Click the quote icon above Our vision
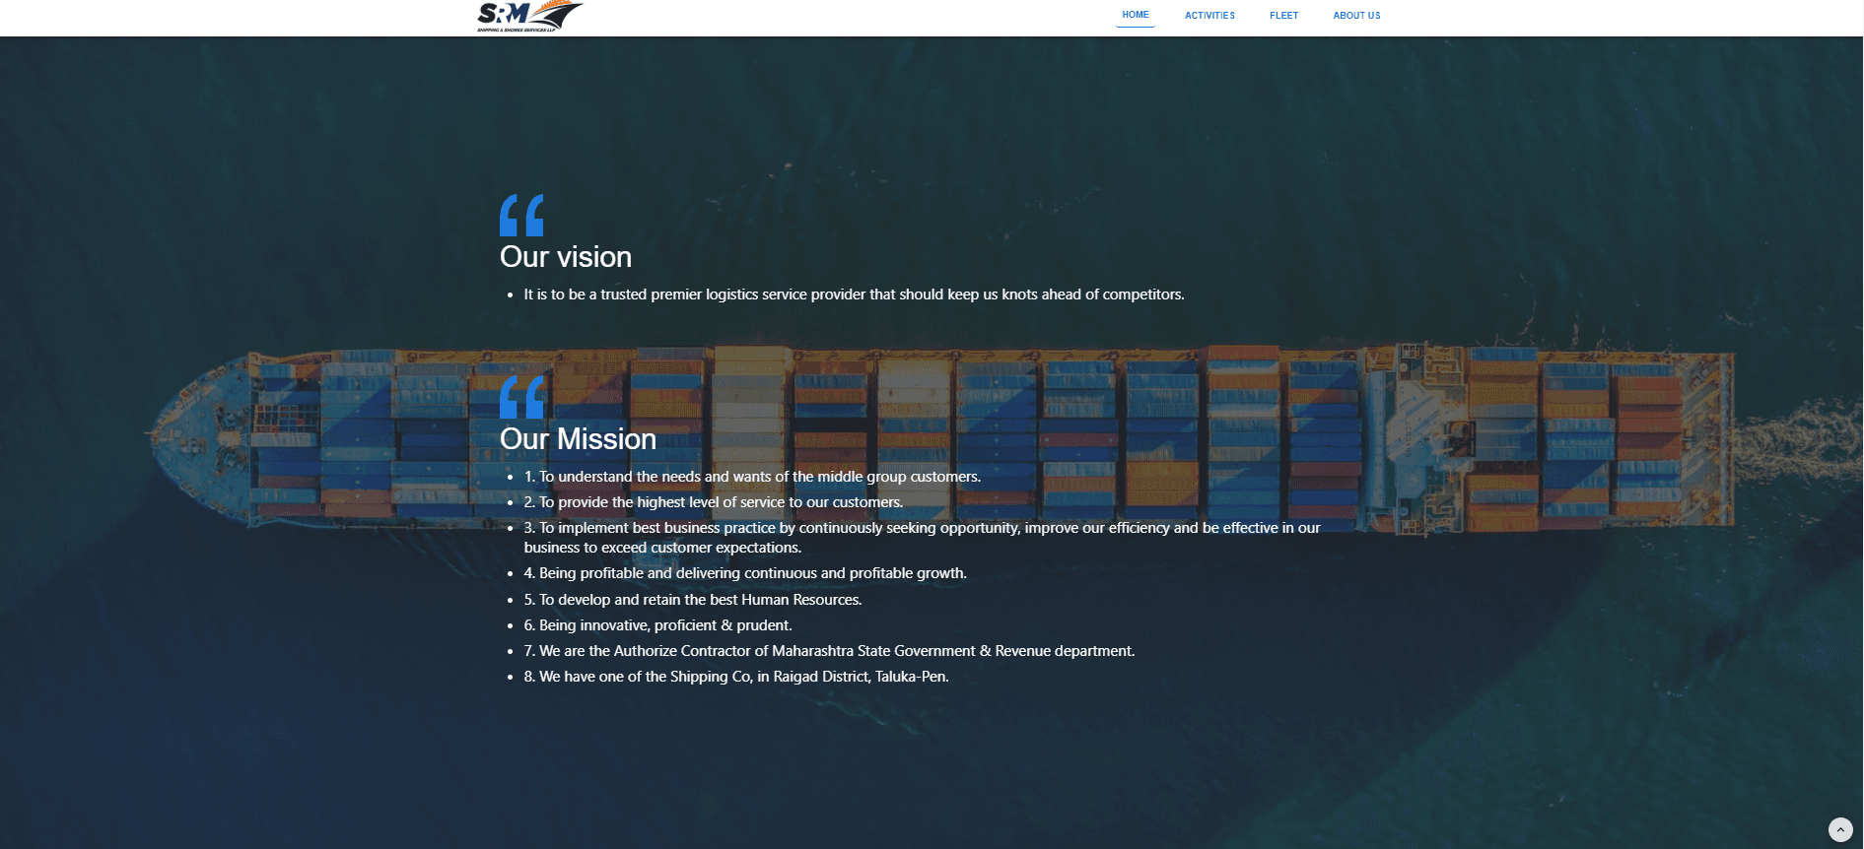The image size is (1864, 849). click(521, 215)
